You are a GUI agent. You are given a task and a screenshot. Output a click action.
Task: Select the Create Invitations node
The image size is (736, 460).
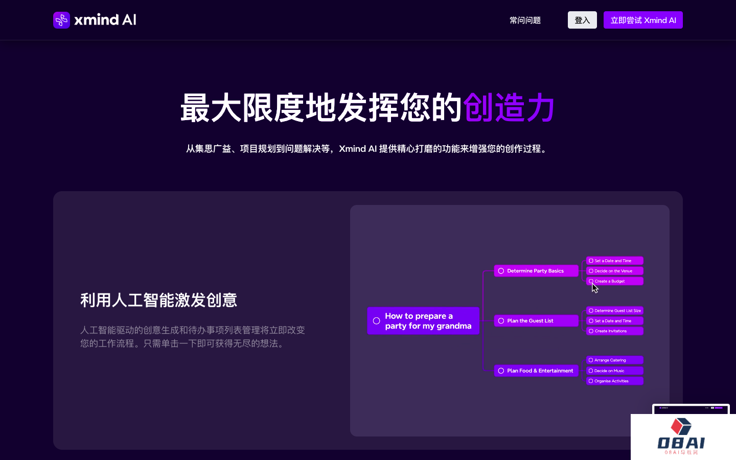(615, 331)
